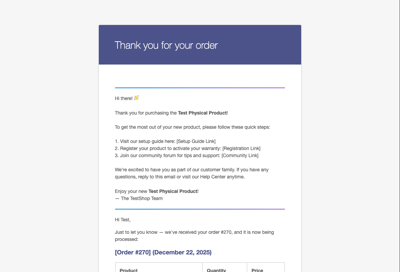Click the "Hi there!" greeting text

click(124, 98)
